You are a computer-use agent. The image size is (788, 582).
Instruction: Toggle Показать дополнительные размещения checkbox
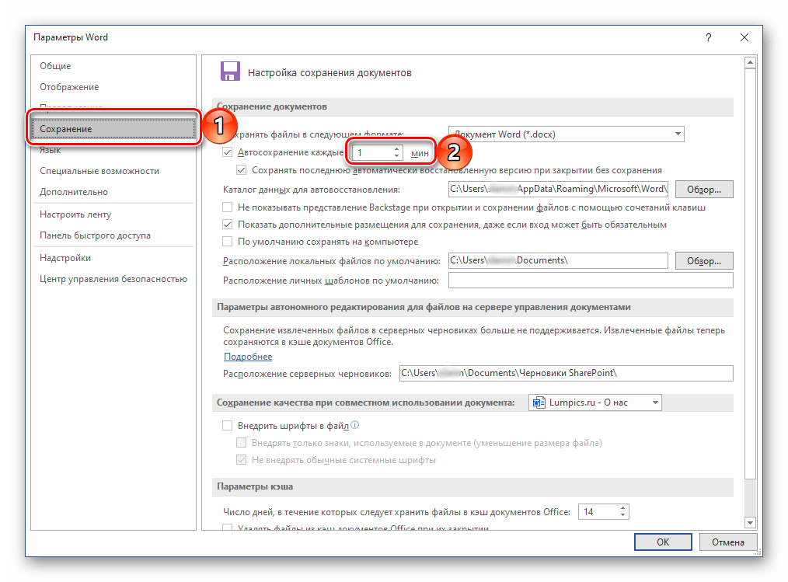tap(228, 224)
